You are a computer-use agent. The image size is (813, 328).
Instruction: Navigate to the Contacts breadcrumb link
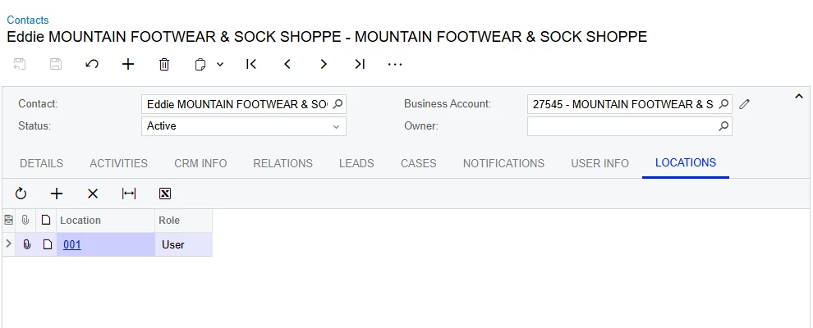pos(27,20)
